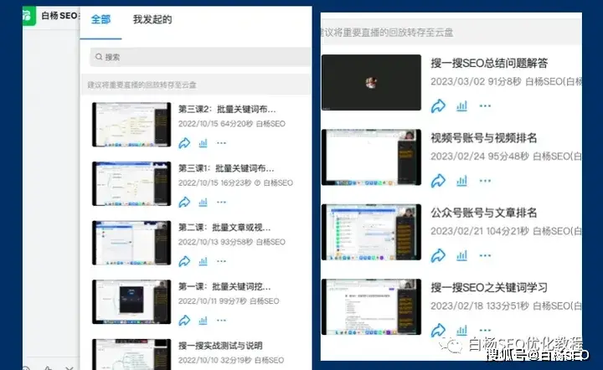This screenshot has width=603, height=370.
Task: View statistics for 第二课 replay
Action: pos(203,261)
